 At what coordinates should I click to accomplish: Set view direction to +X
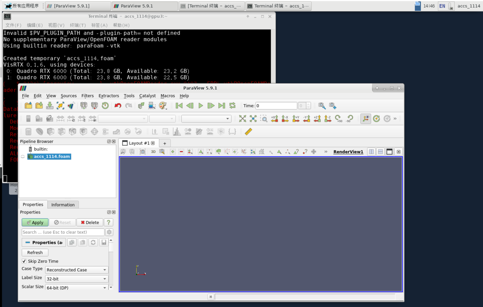point(274,119)
